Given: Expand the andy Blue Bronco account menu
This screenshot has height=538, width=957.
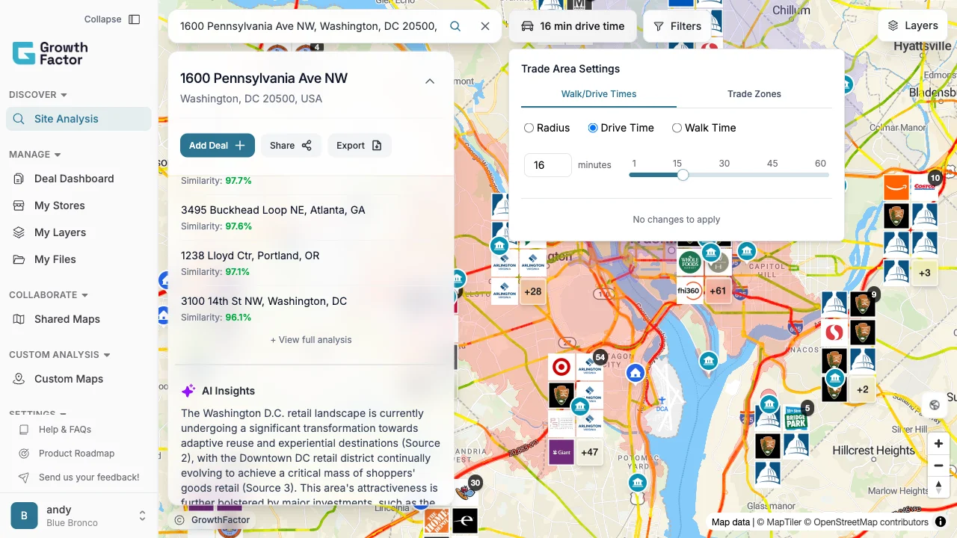Looking at the screenshot, I should click(x=141, y=515).
